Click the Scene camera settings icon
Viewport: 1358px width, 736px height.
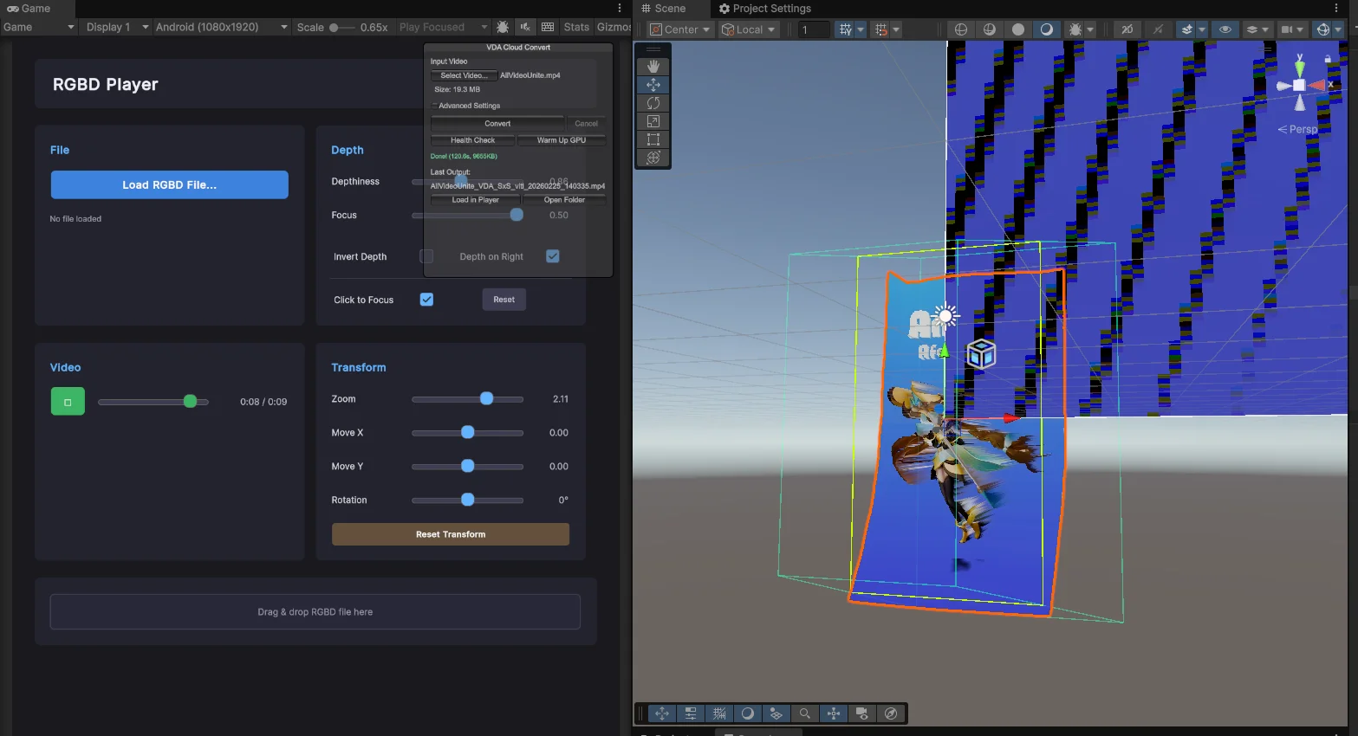tap(1287, 29)
